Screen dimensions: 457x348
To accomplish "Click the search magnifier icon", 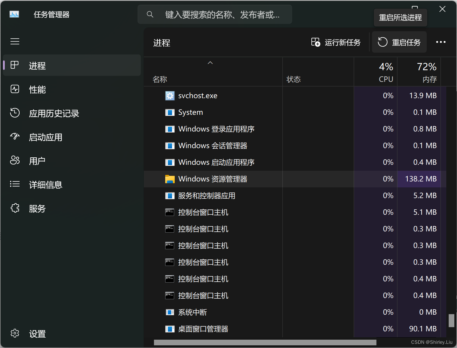I will tap(150, 14).
